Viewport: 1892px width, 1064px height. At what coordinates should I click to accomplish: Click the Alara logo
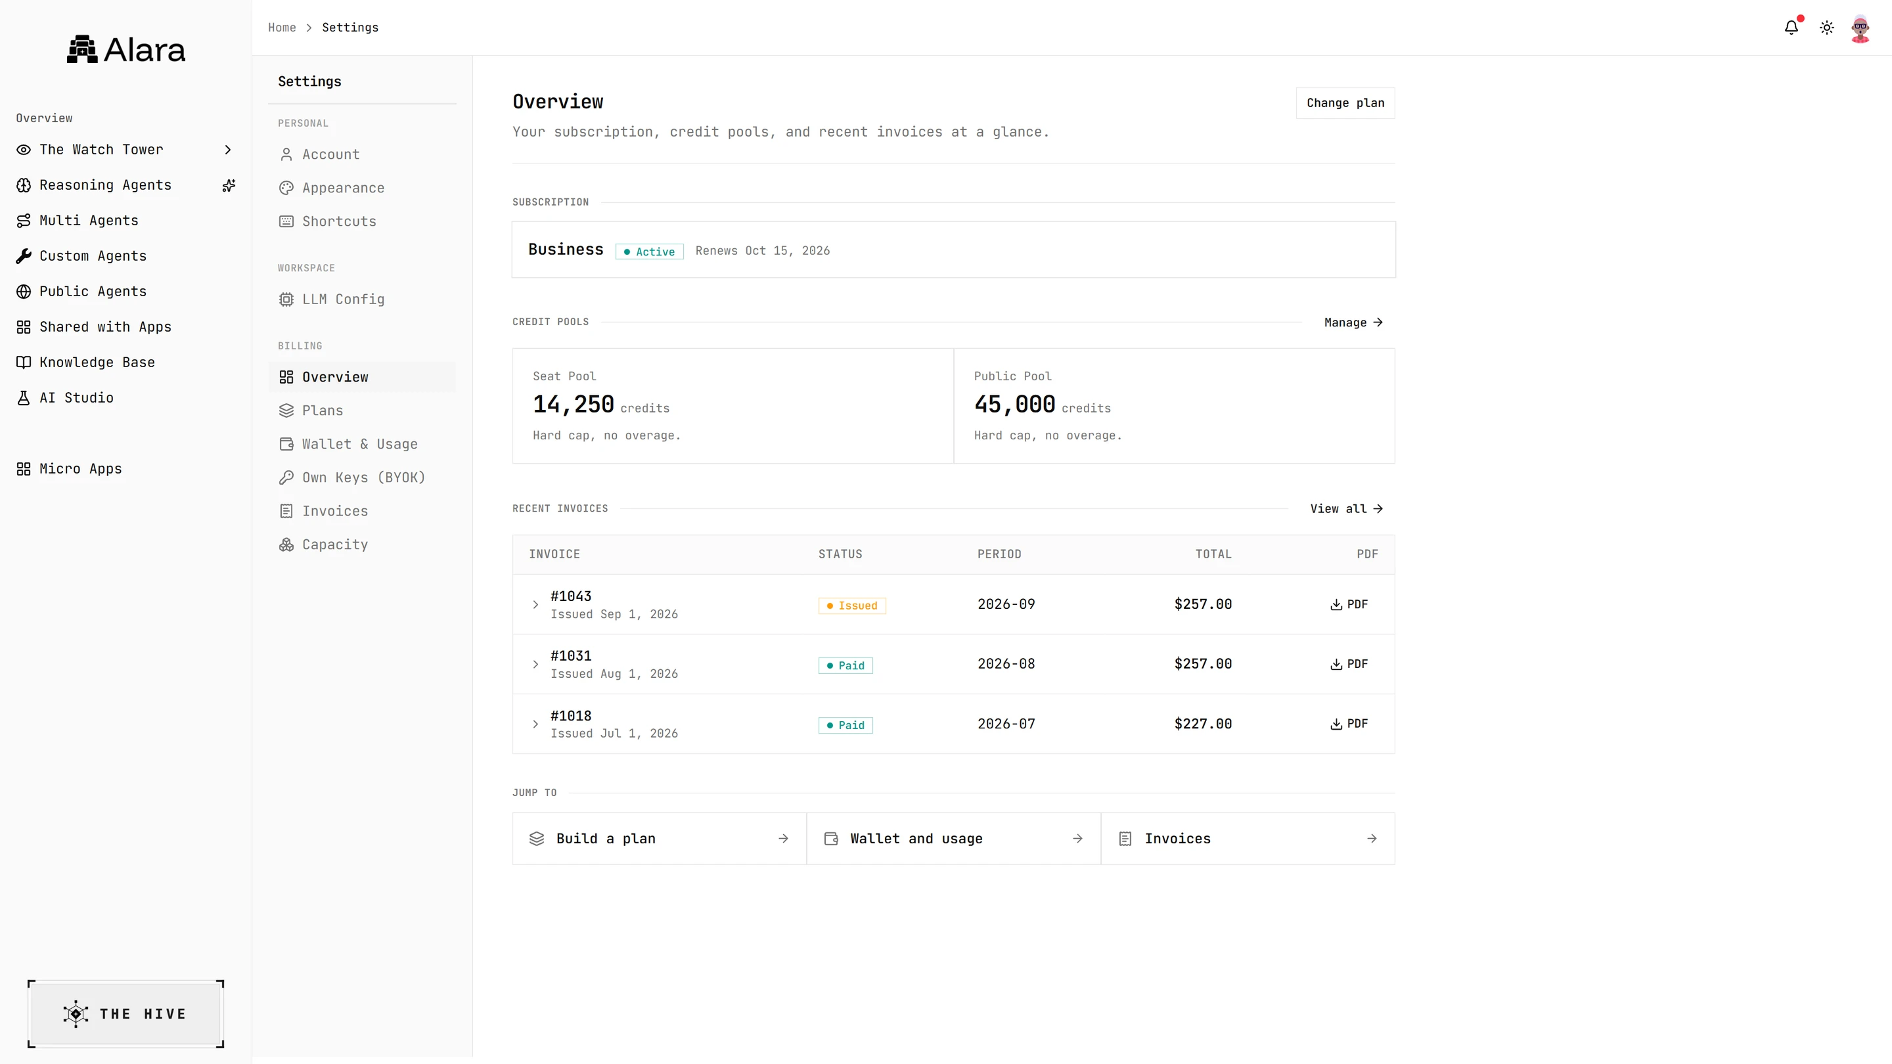click(125, 49)
